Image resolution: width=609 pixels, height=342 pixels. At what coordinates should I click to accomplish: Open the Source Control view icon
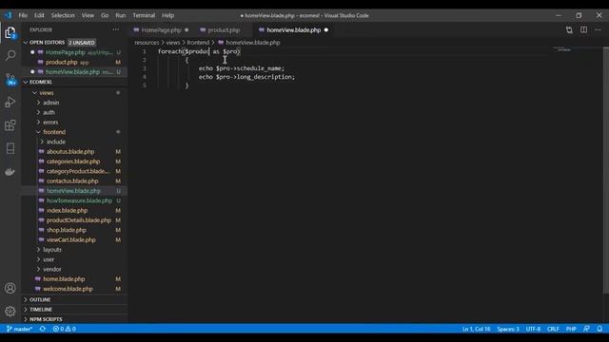[x=10, y=79]
